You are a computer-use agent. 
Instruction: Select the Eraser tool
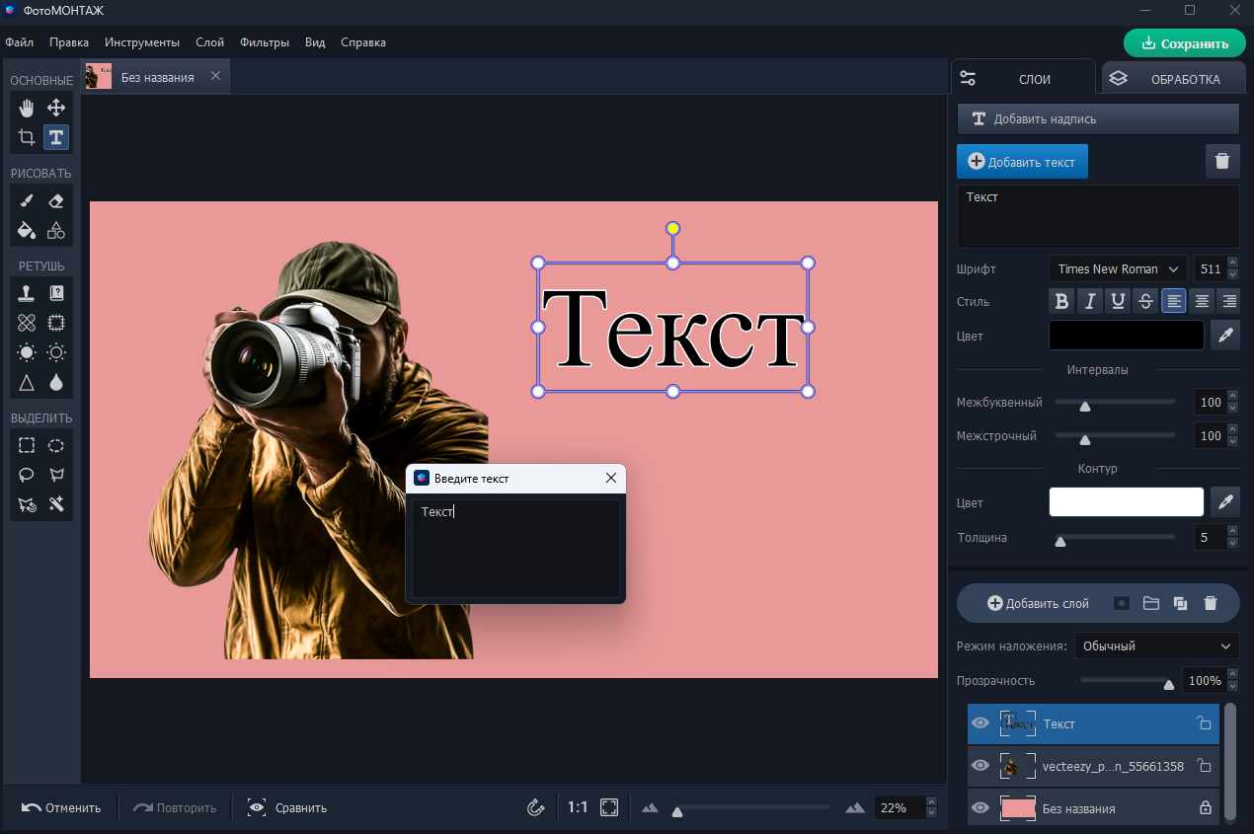pos(56,200)
